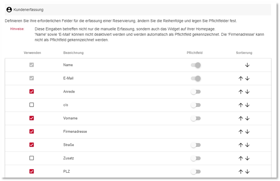Move Firmenadresse row up
The height and width of the screenshot is (181, 280).
pyautogui.click(x=241, y=132)
